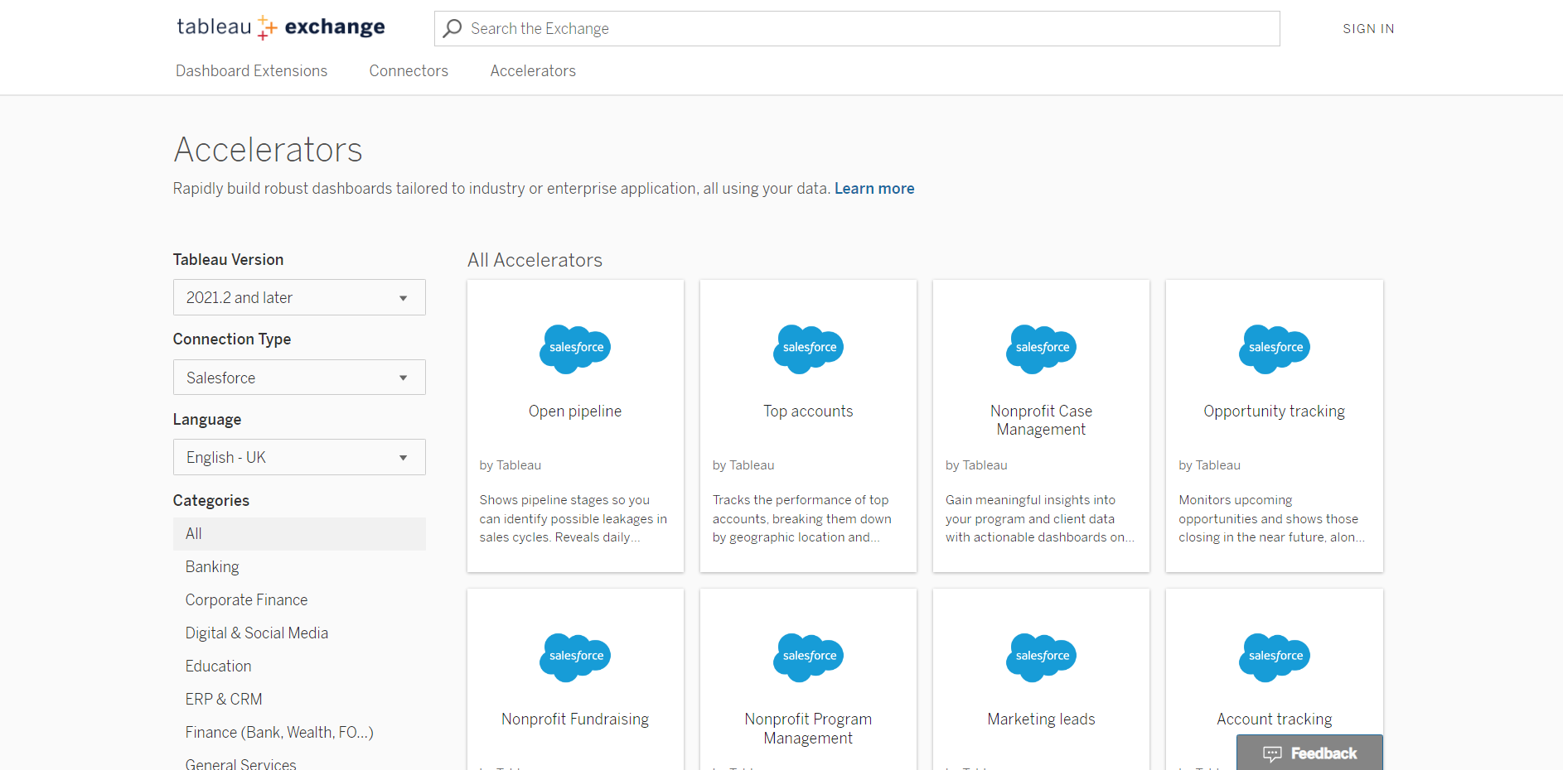Click the Top accounts description text
The image size is (1563, 770).
[801, 519]
